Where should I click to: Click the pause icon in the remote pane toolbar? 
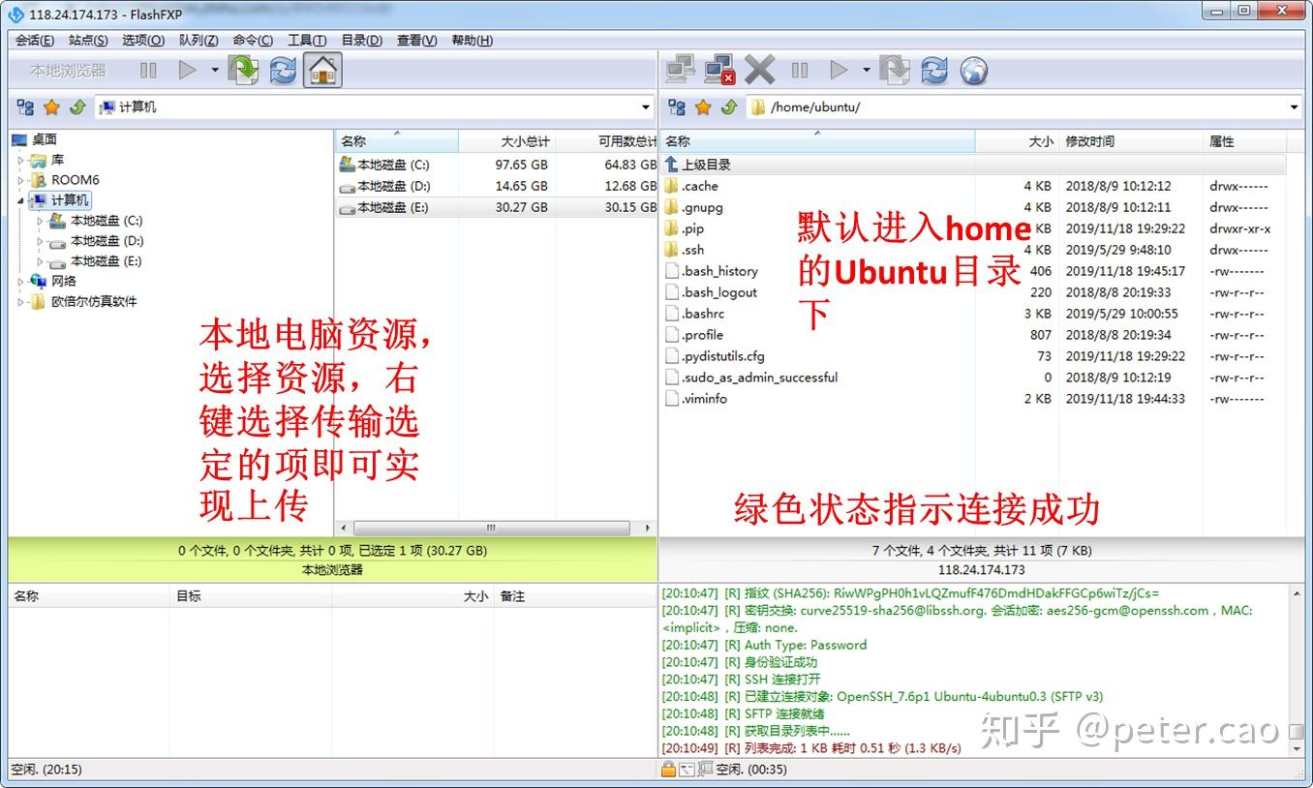coord(800,70)
